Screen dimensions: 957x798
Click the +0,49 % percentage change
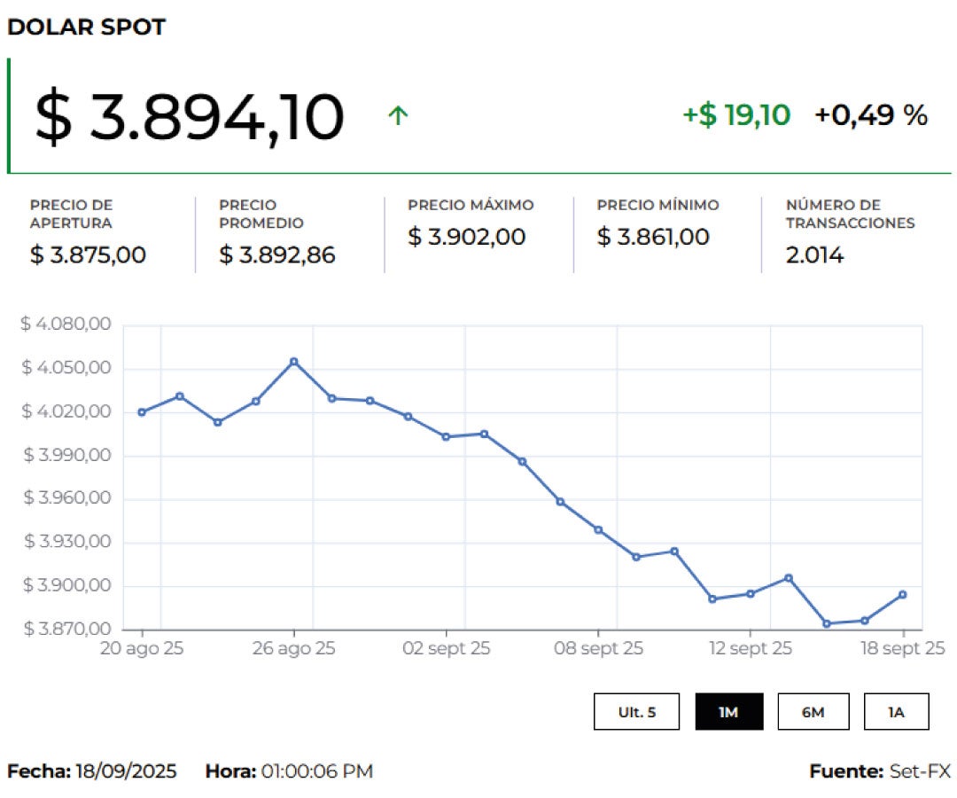pyautogui.click(x=870, y=115)
